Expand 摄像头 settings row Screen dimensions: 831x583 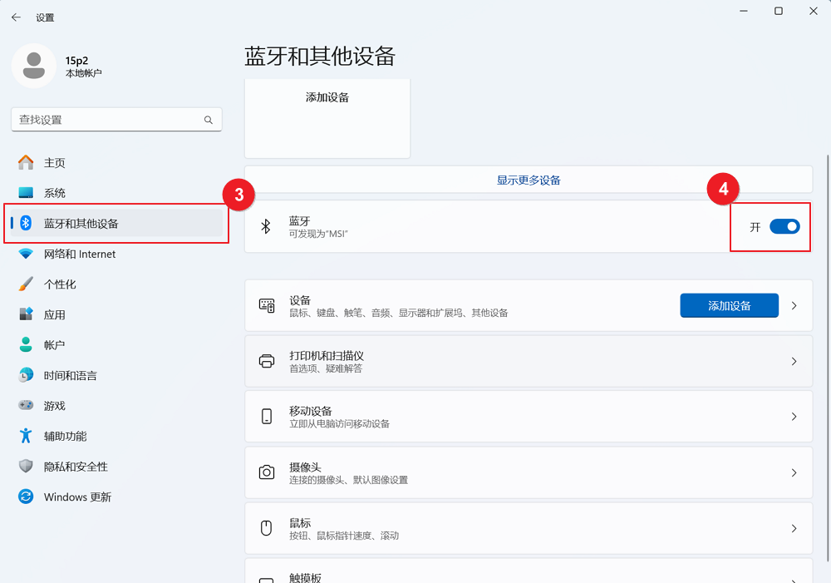tap(528, 472)
